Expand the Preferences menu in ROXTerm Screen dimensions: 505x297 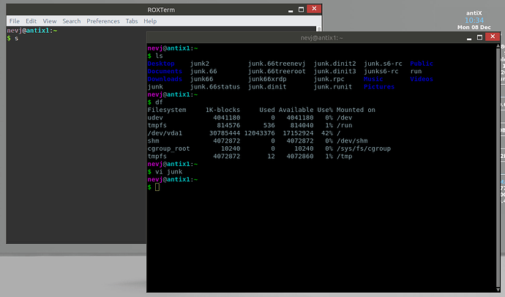pyautogui.click(x=103, y=22)
